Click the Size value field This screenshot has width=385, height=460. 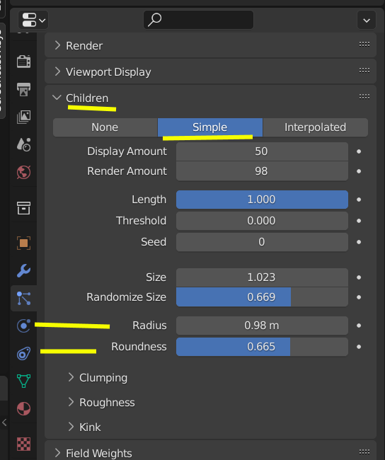262,277
